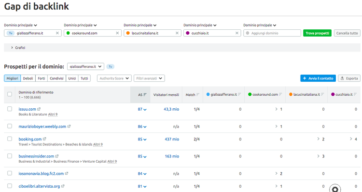
Task: Open external link icon next to maurizioboyer.weebly.com
Action: coord(69,127)
